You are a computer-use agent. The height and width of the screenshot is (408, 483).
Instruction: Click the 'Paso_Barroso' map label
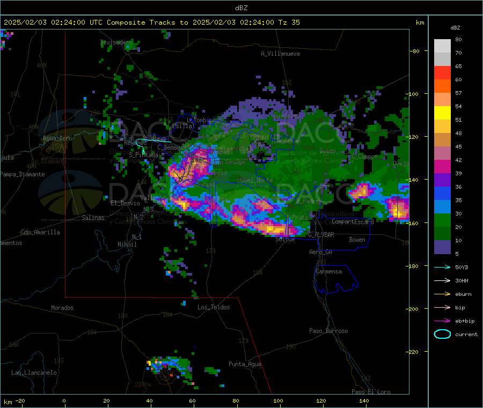pyautogui.click(x=328, y=331)
